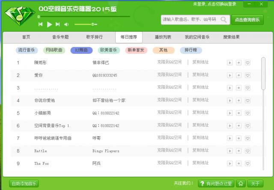The height and width of the screenshot is (190, 274).
Task: Select the 排行榜 category
Action: coord(191,50)
